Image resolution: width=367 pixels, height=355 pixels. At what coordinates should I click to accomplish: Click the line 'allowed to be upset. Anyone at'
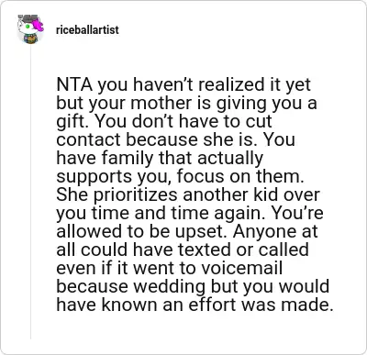[187, 231]
